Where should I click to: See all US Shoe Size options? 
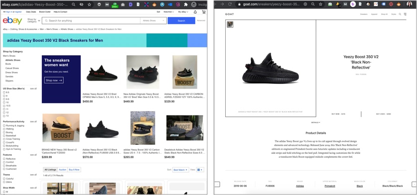point(33,89)
